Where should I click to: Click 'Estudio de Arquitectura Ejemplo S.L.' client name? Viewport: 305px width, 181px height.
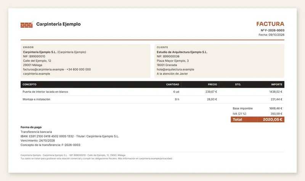tap(182, 52)
